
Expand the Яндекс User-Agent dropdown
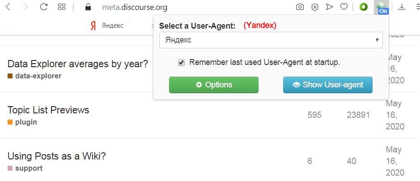[x=271, y=40]
